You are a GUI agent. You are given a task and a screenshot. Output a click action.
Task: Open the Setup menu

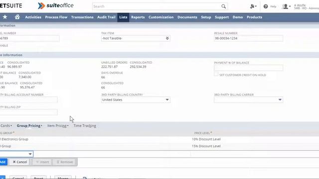point(206,17)
